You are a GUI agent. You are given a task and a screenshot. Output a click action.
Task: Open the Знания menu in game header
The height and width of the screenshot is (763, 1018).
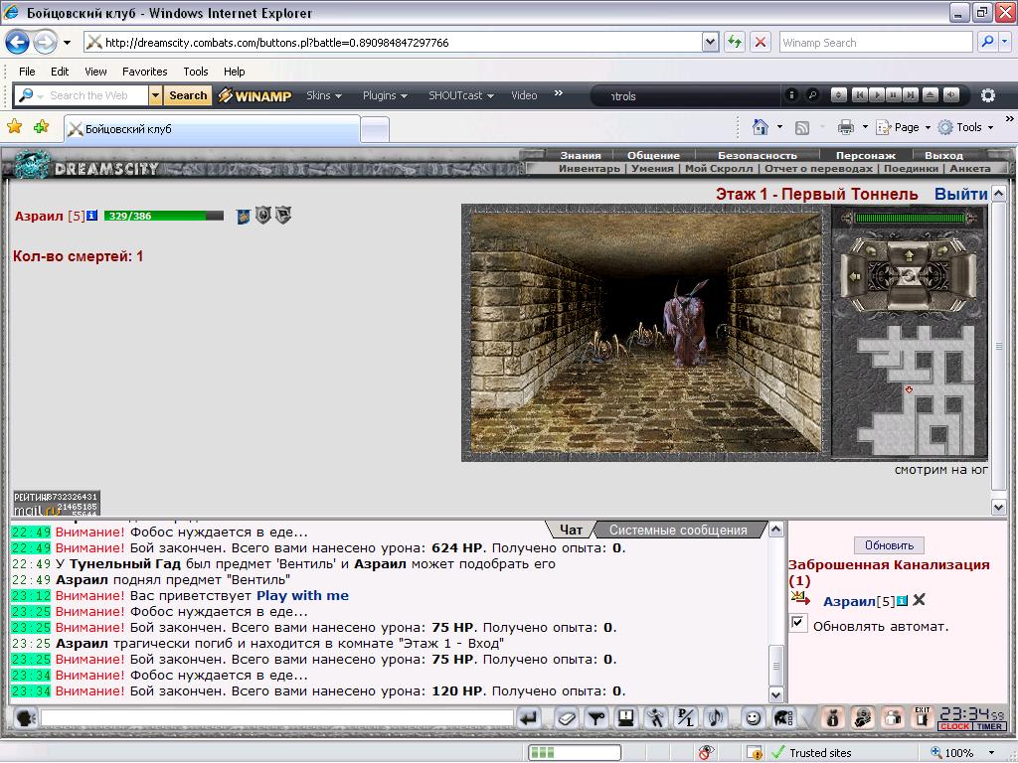(581, 155)
